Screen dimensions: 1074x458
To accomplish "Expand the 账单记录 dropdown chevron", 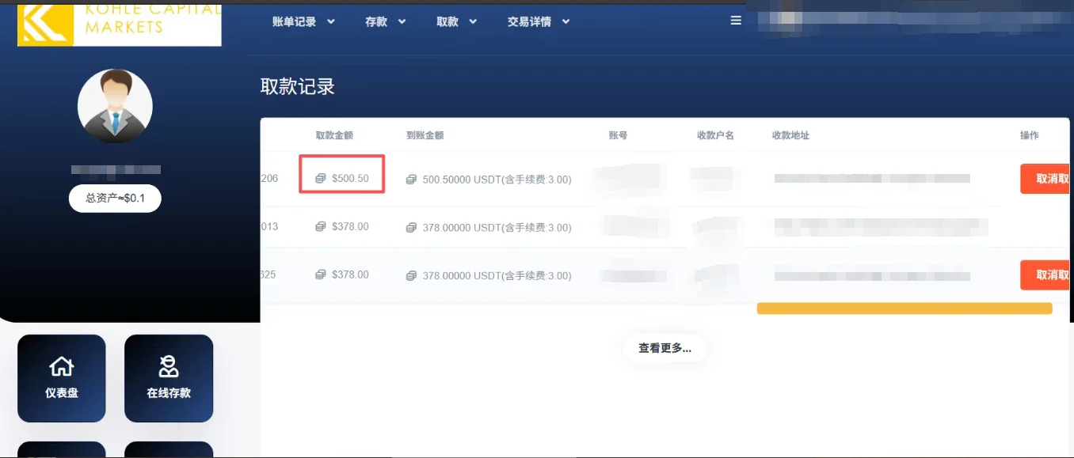I will pos(330,22).
